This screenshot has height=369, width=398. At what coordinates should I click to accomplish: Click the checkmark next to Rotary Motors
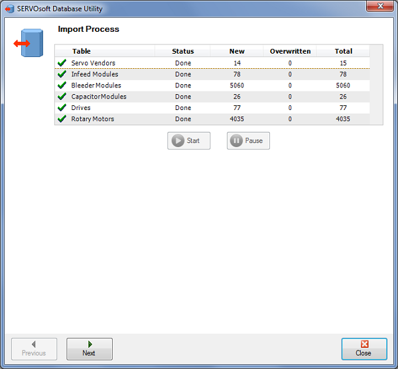point(62,119)
